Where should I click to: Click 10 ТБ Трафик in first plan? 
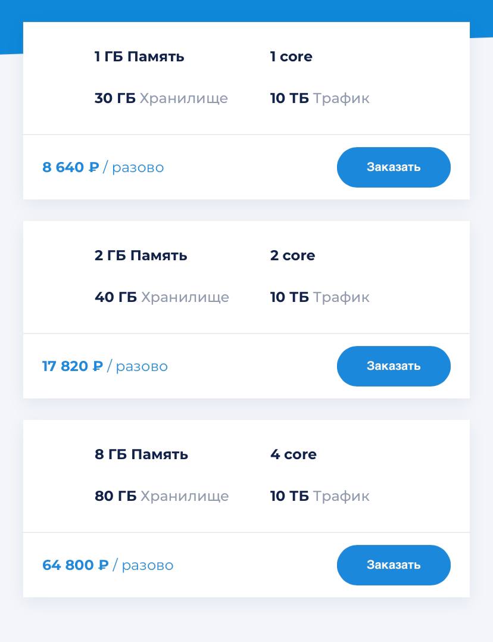[x=320, y=98]
